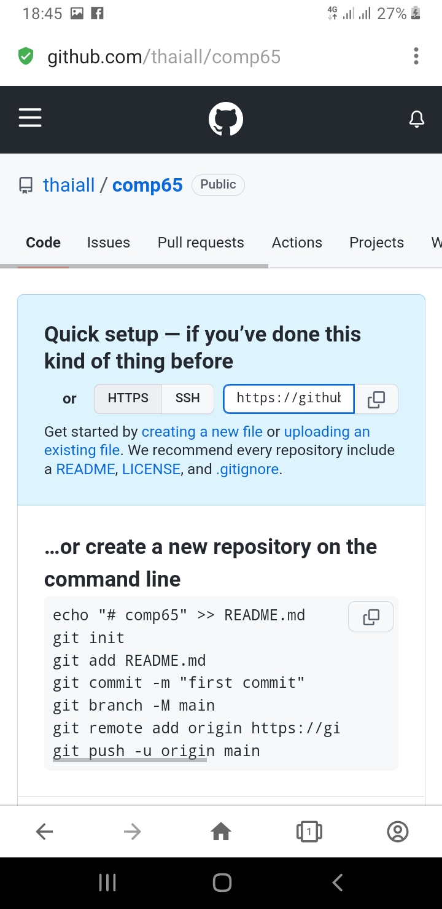This screenshot has height=909, width=442.
Task: Tap the 'git branch -M main' line
Action: (134, 706)
